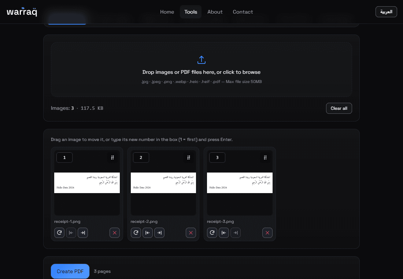Open the Tools menu item
Viewport: 403px width, 279px height.
click(191, 12)
